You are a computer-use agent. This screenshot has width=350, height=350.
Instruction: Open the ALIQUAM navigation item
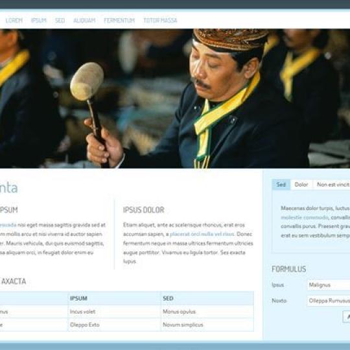tap(84, 21)
